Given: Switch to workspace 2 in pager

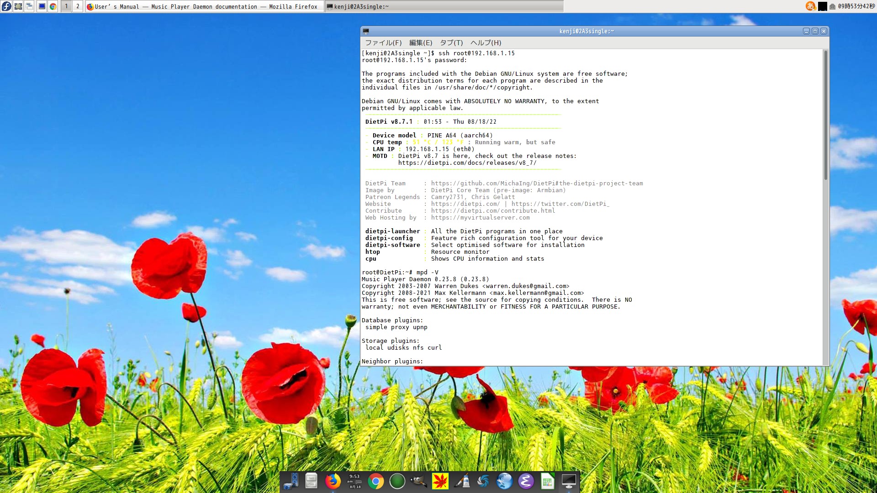Looking at the screenshot, I should point(78,6).
